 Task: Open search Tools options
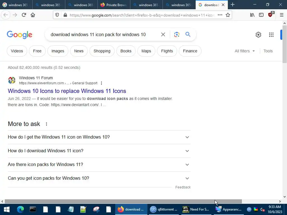pos(268,51)
